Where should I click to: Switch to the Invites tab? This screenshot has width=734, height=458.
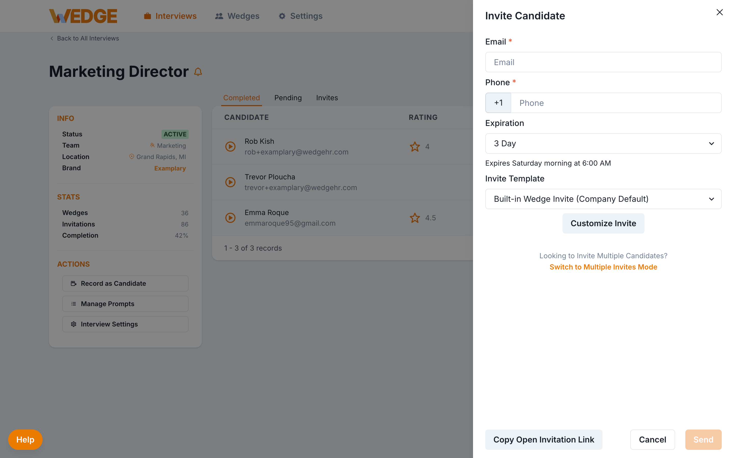pos(327,97)
